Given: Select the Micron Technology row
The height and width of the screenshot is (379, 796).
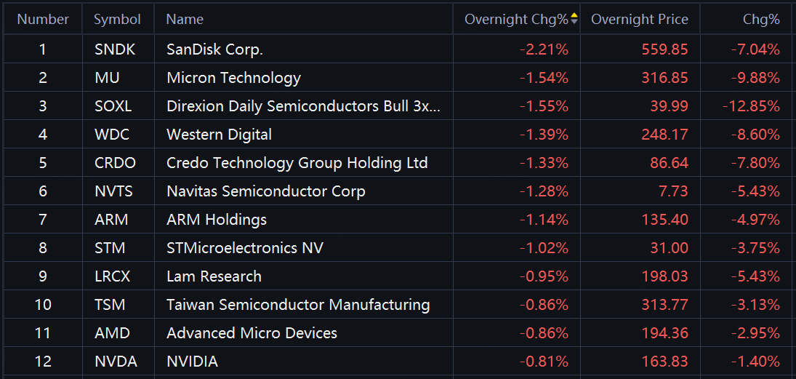Looking at the screenshot, I should click(x=233, y=78).
